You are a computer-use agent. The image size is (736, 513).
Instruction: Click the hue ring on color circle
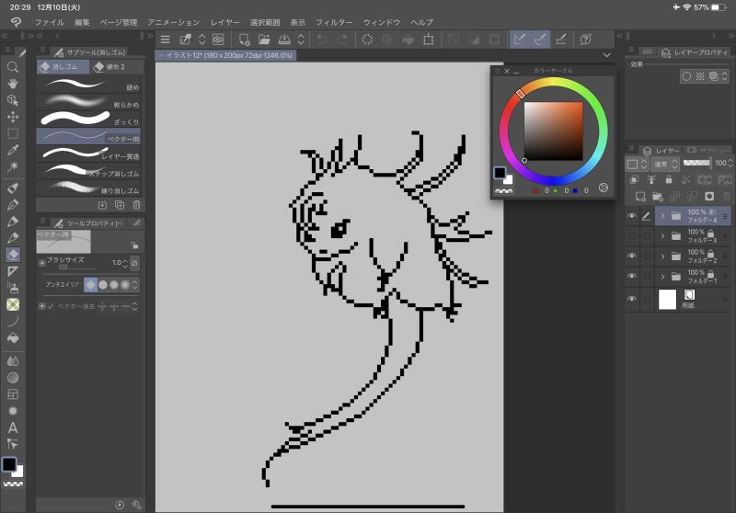point(554,131)
